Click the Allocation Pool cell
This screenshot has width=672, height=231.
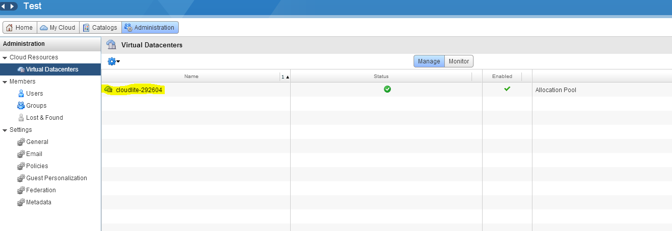(556, 90)
